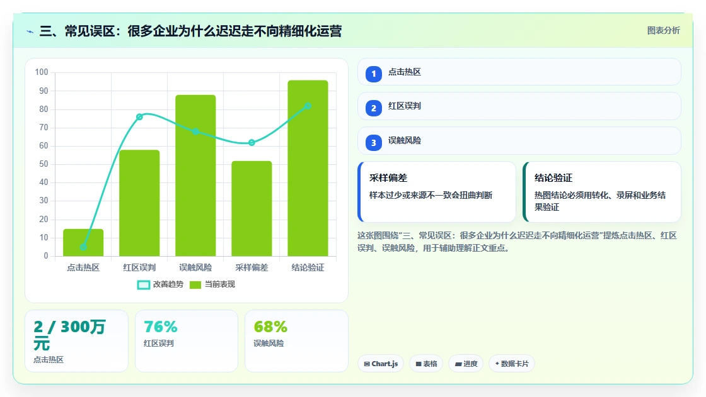Click the 当前表现 legend label
This screenshot has height=397, width=706.
click(x=220, y=284)
